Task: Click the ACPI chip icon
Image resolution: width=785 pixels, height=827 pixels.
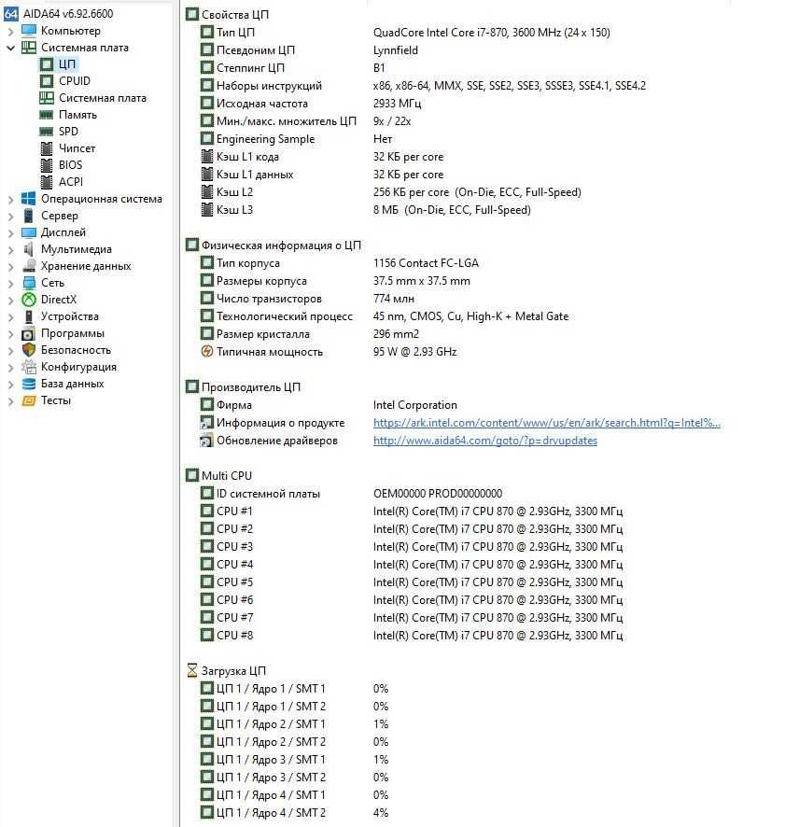Action: tap(47, 182)
